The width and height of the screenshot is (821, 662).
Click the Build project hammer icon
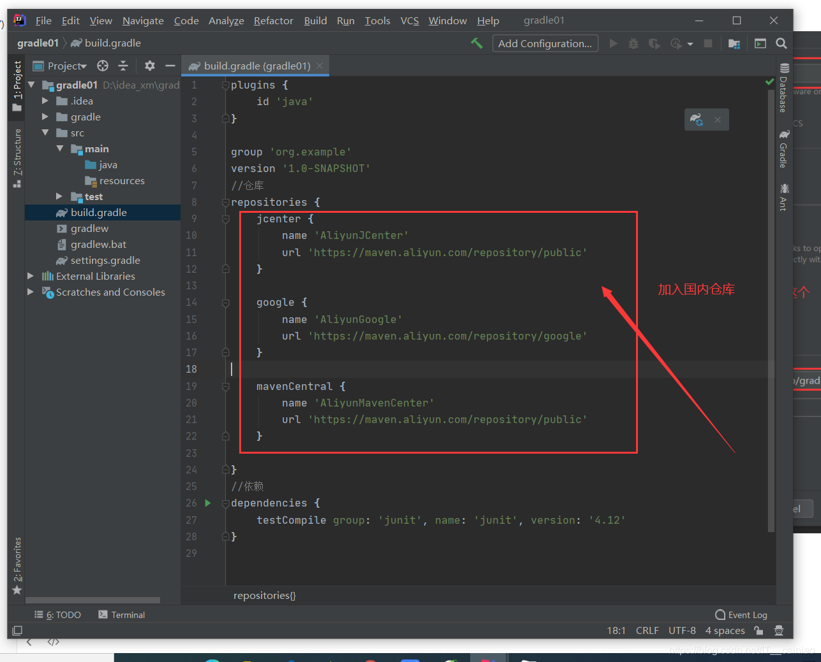click(x=477, y=43)
